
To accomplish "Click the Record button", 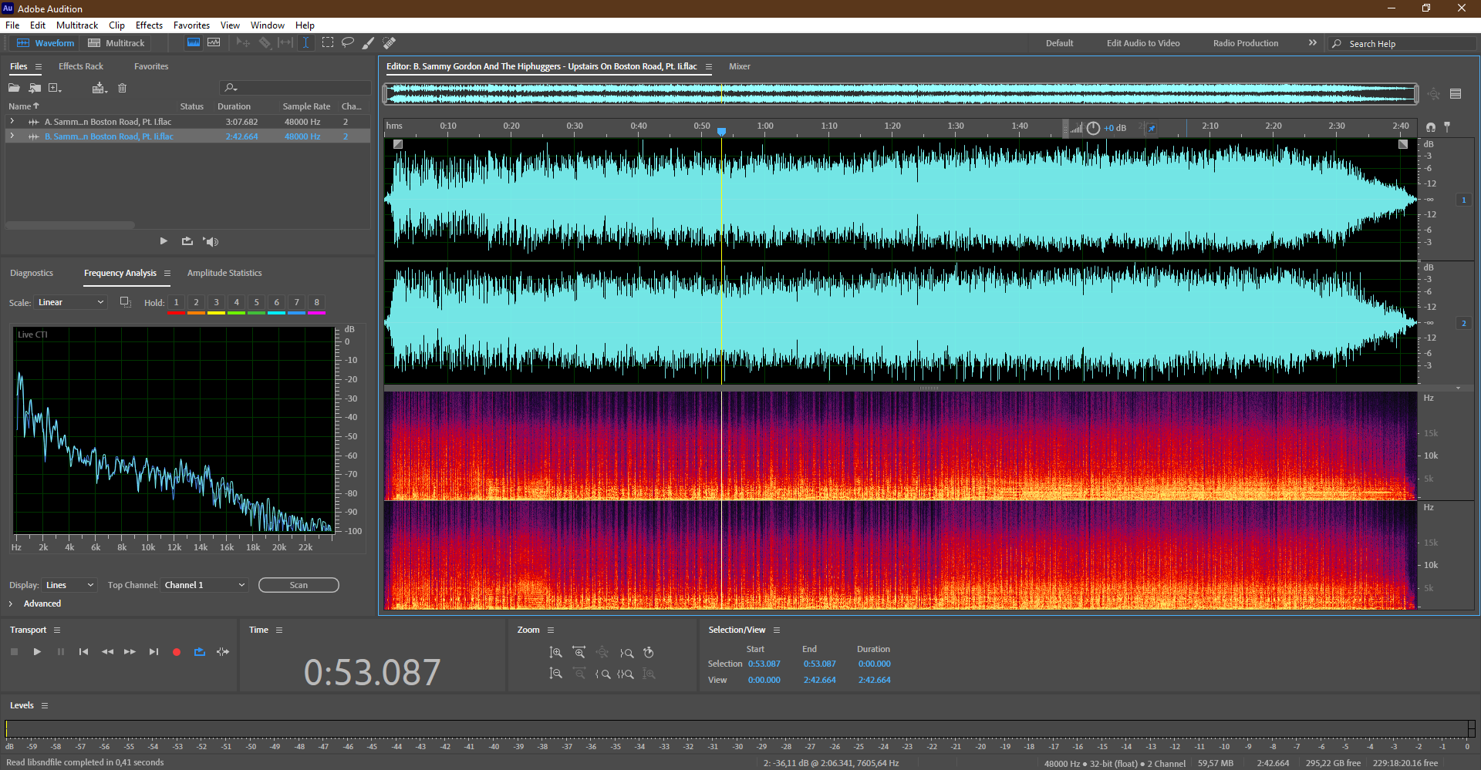I will tap(177, 652).
